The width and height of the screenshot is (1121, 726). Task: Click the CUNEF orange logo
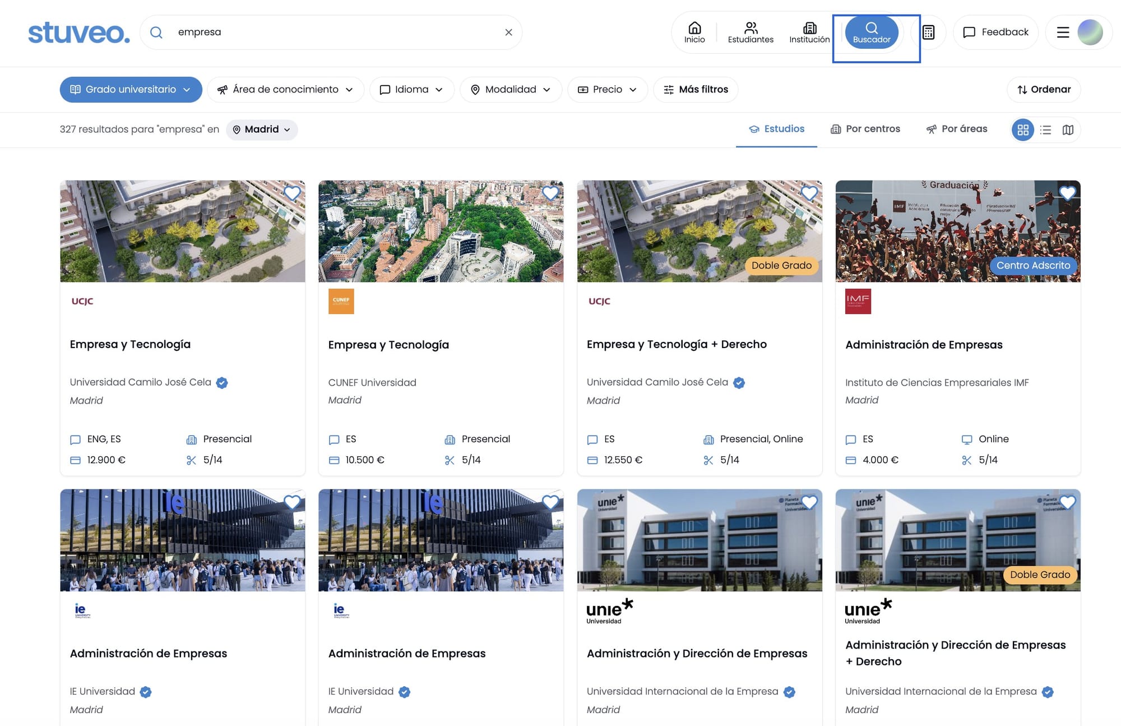point(341,301)
